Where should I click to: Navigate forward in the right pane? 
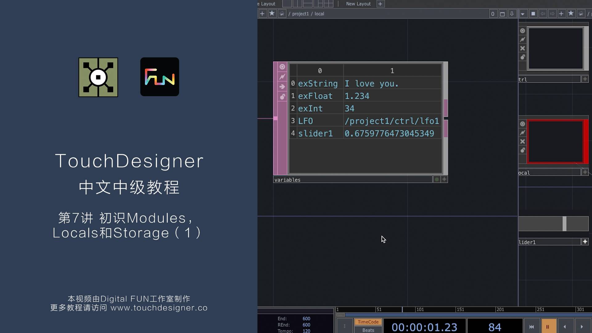point(552,14)
